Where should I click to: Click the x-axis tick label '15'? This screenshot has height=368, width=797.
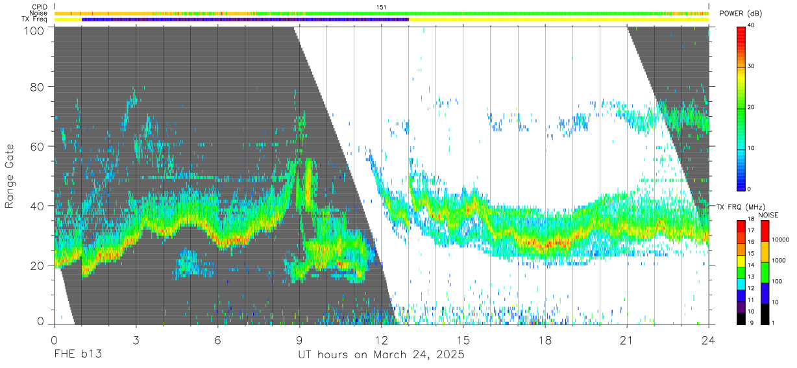463,340
